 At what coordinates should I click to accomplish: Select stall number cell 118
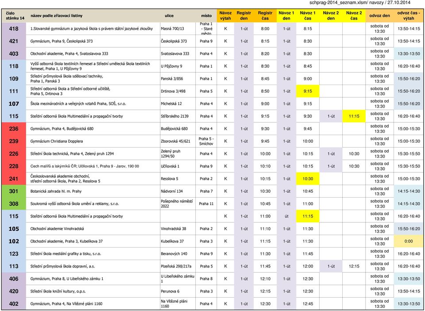[x=14, y=66]
